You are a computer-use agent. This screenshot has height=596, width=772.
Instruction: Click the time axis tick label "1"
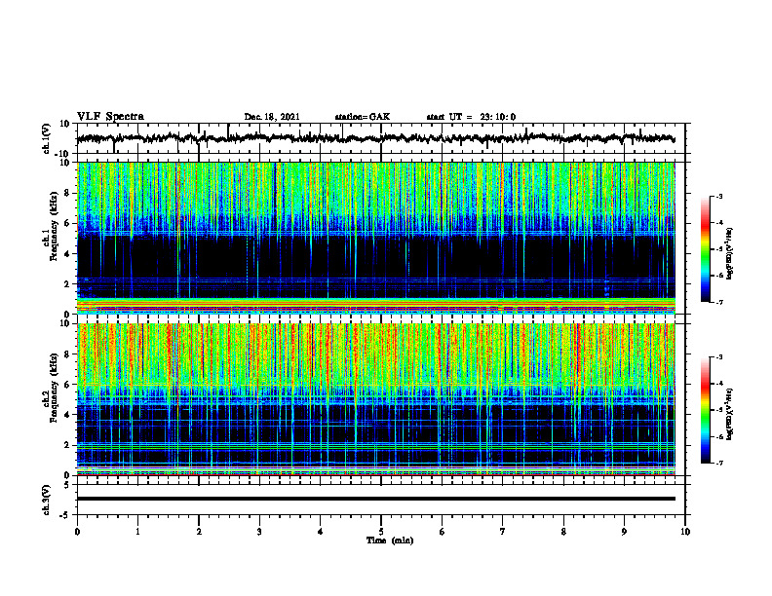coord(137,532)
